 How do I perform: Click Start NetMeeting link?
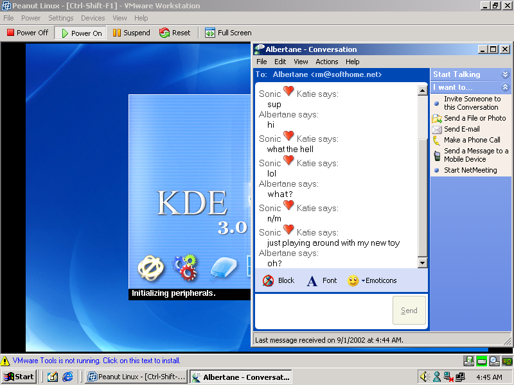470,170
